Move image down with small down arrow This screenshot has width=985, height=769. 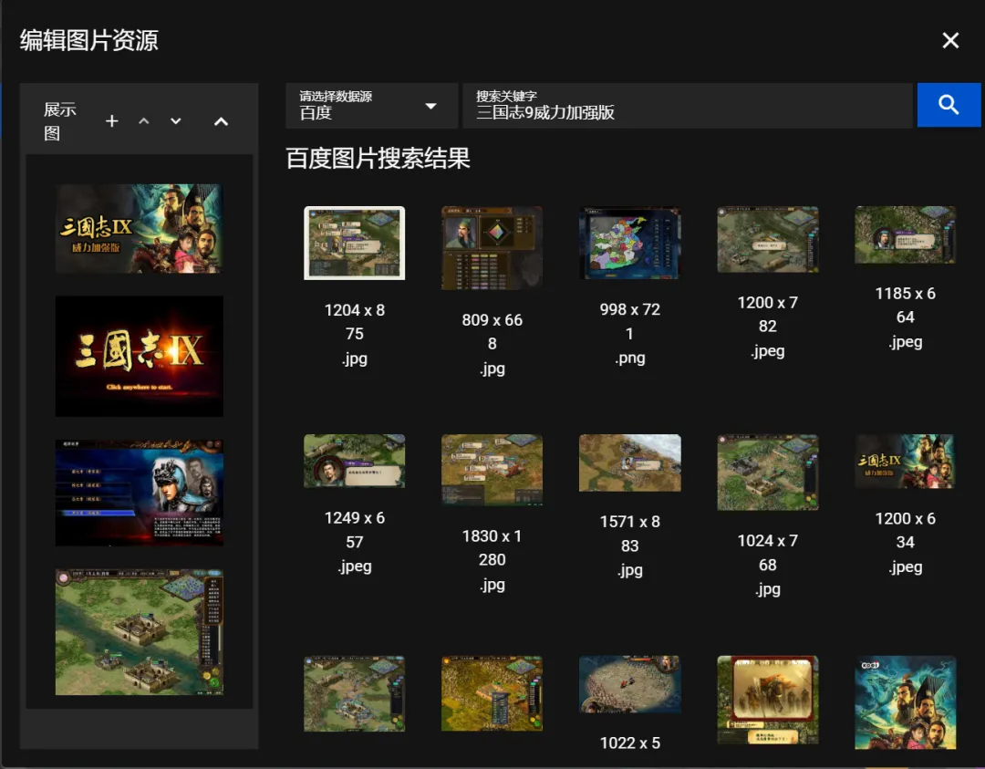pyautogui.click(x=176, y=120)
